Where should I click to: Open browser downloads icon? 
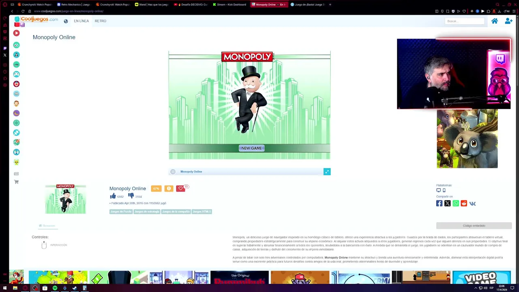point(499,11)
